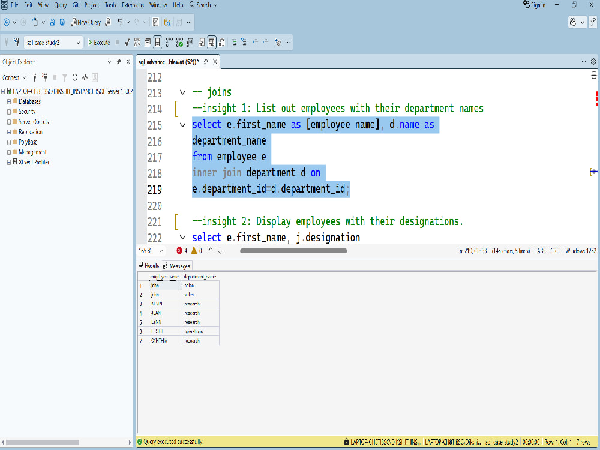
Task: Click the Object Explorer refresh icon
Action: [x=74, y=77]
